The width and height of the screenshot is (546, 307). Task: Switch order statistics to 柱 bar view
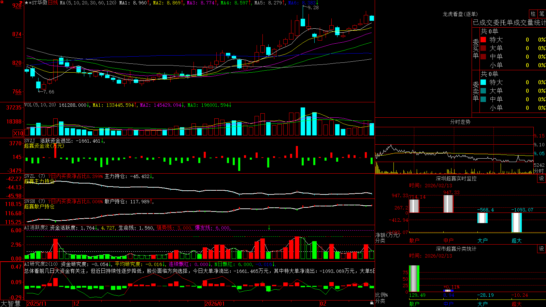point(533,14)
